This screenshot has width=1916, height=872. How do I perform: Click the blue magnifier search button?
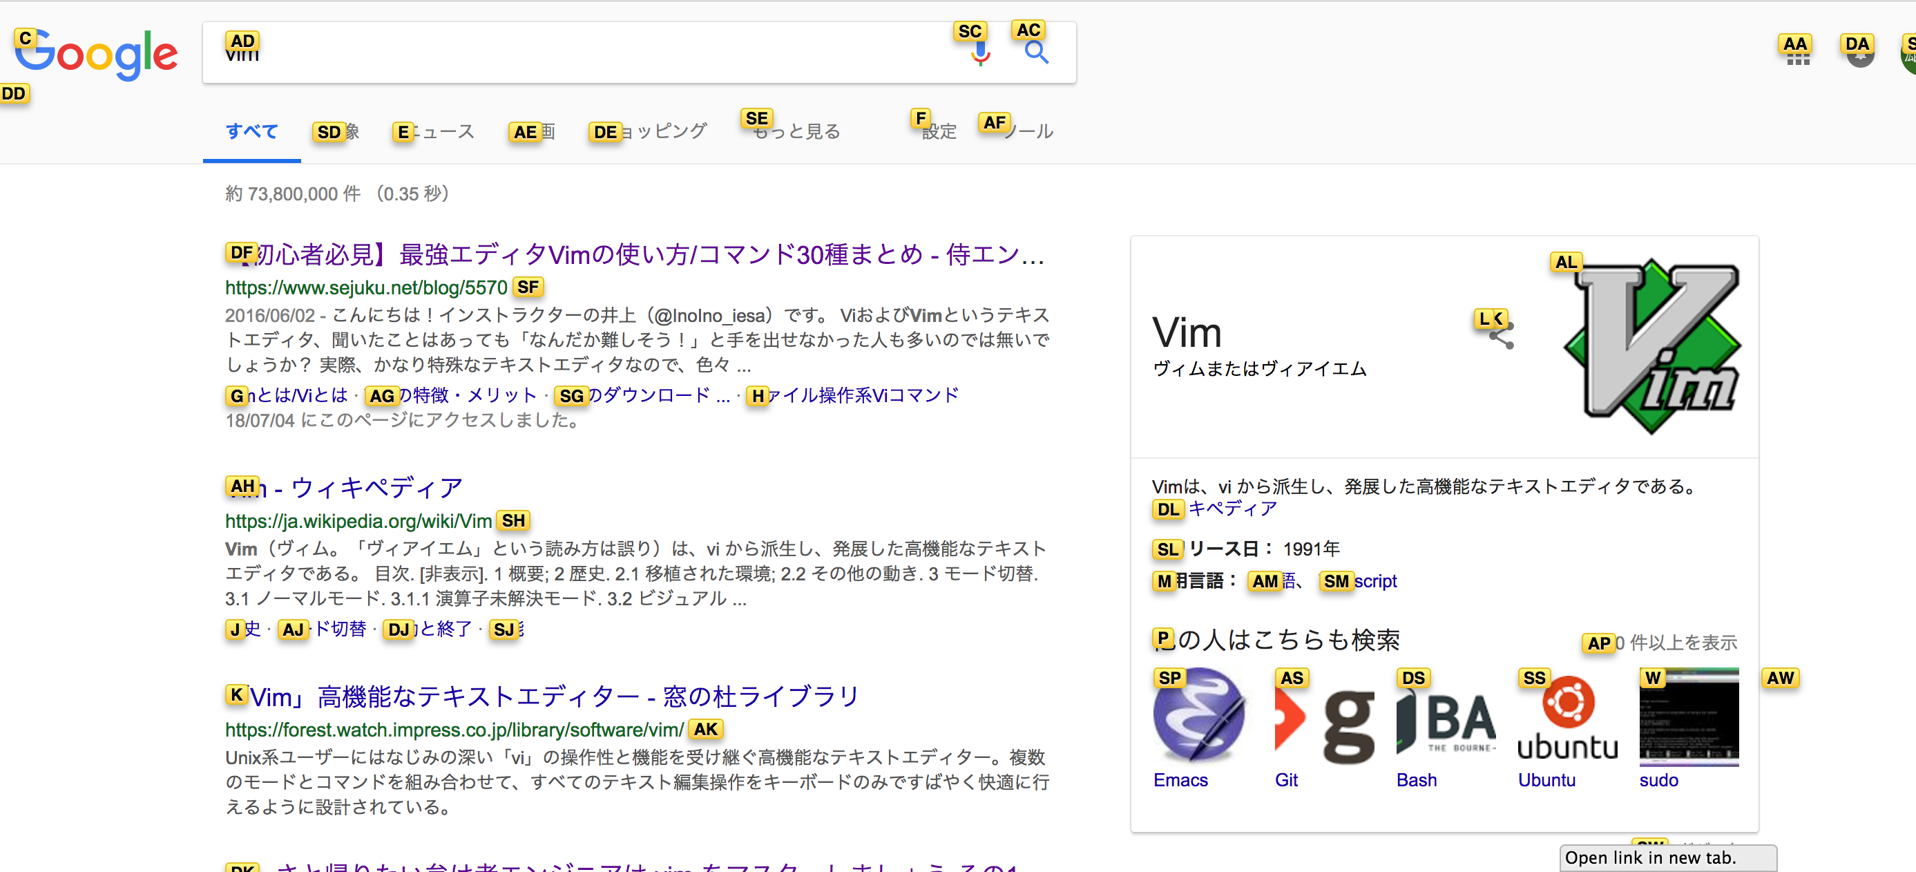[1036, 53]
